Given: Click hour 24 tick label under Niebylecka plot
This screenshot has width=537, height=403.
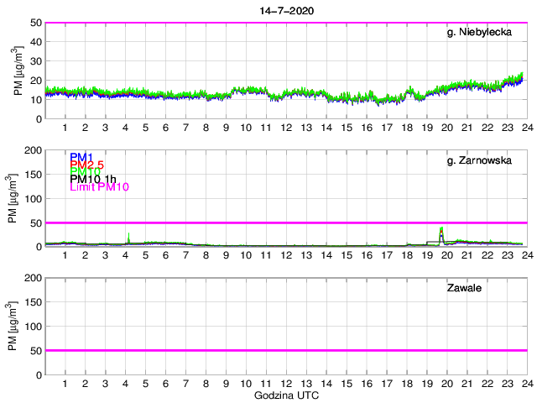Looking at the screenshot, I should pyautogui.click(x=526, y=128).
